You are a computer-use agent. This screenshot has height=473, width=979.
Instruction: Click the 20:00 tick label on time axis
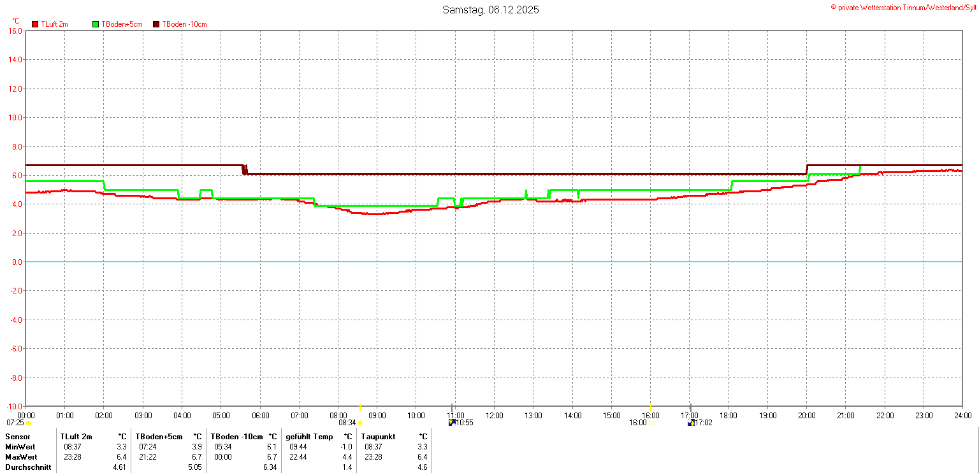pos(806,416)
